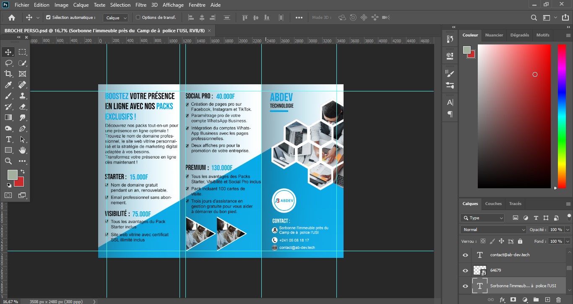Image resolution: width=573 pixels, height=304 pixels.
Task: Enable Options de transf. checkbox
Action: coord(138,18)
